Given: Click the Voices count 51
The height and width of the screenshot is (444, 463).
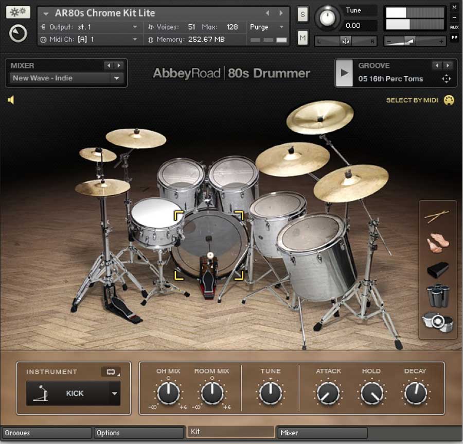Looking at the screenshot, I should click(x=192, y=27).
